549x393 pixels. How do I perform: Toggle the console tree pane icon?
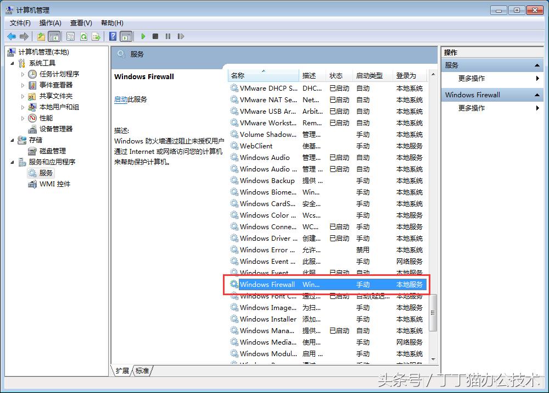point(54,36)
